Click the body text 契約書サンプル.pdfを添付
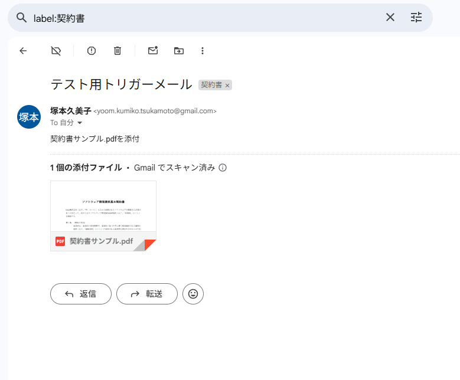 click(94, 139)
